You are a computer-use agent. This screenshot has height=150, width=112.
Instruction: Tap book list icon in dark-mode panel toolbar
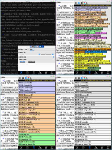tap(34, 73)
